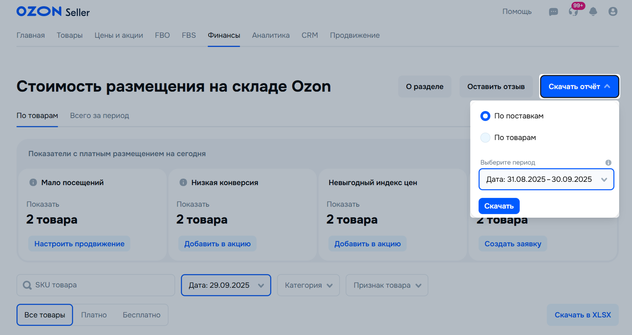Click Скачать в XLSX button
The image size is (632, 335).
pos(582,315)
